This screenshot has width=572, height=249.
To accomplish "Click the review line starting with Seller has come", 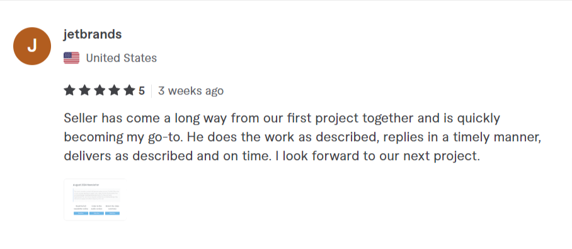I will point(282,119).
